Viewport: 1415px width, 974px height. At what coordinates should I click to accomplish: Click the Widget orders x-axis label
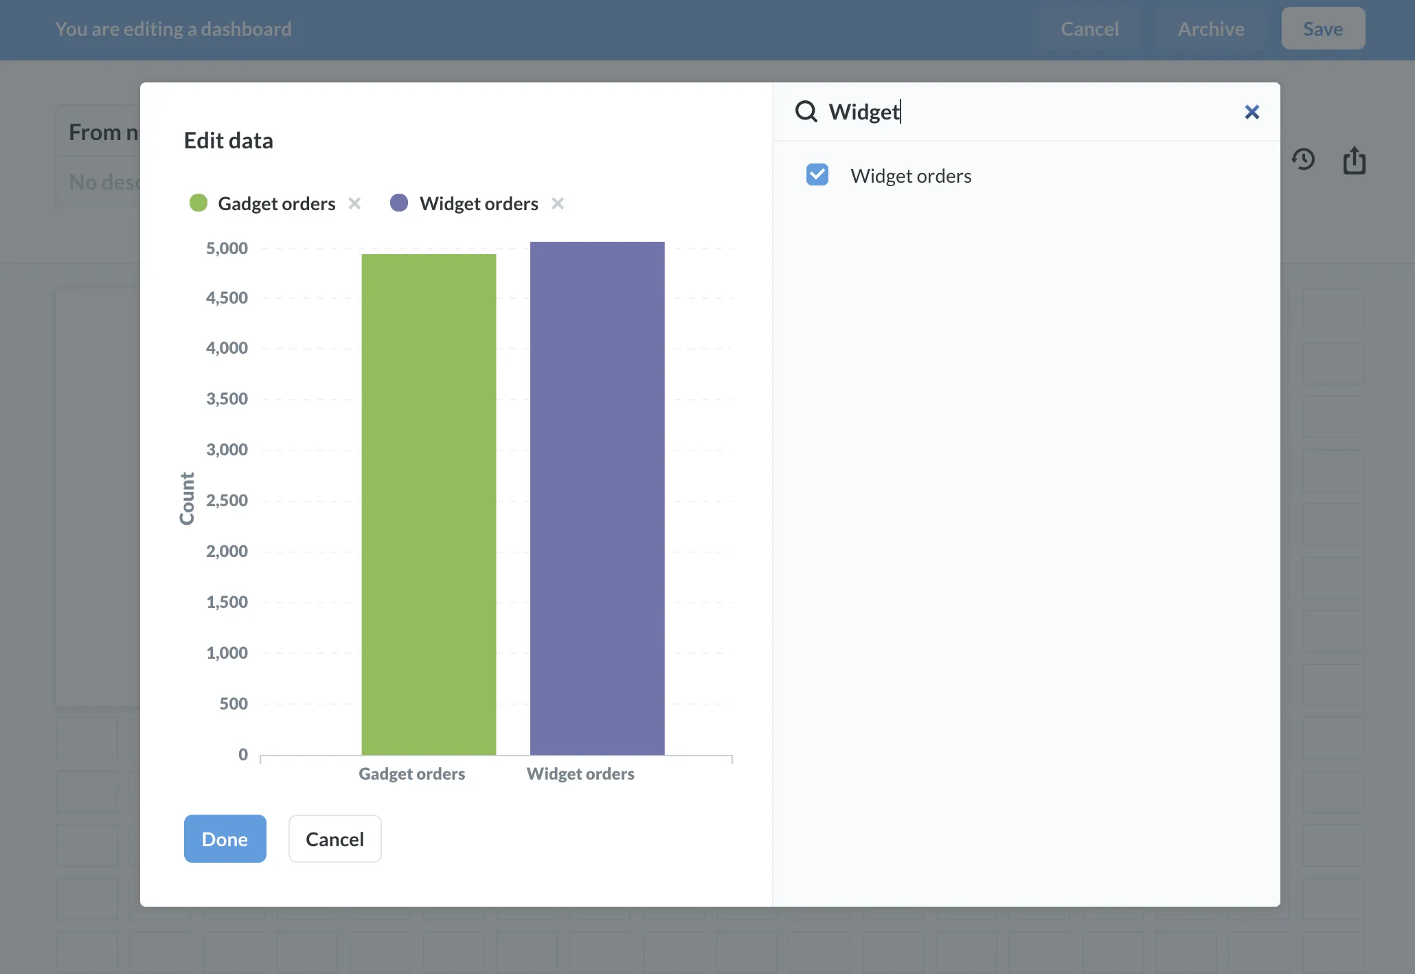tap(580, 774)
